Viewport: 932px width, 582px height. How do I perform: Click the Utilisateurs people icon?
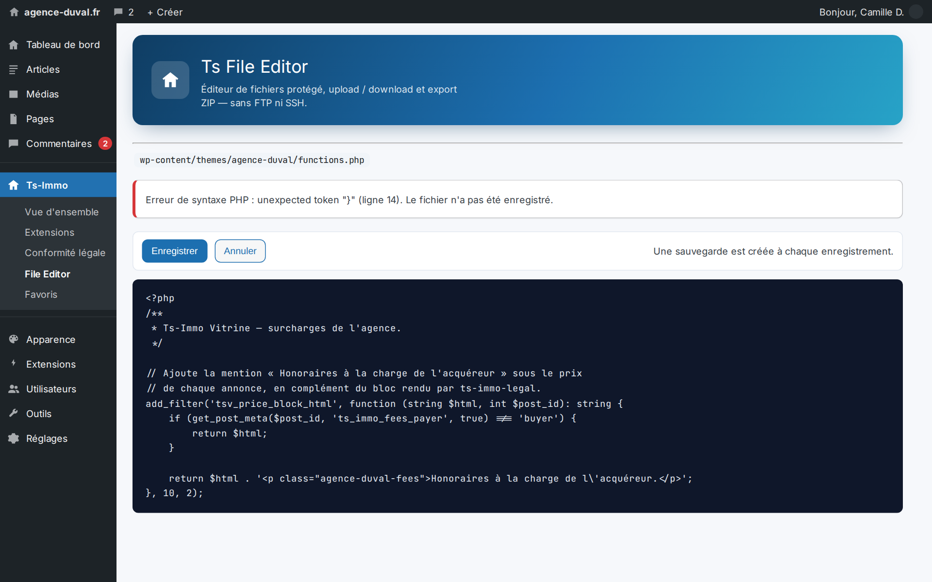click(14, 389)
